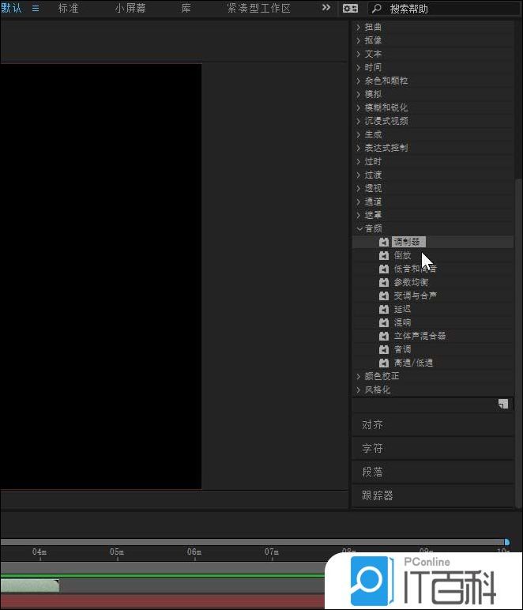Screen dimensions: 523x610
Task: Click the sync settings icon beside the search field
Action: pos(350,8)
